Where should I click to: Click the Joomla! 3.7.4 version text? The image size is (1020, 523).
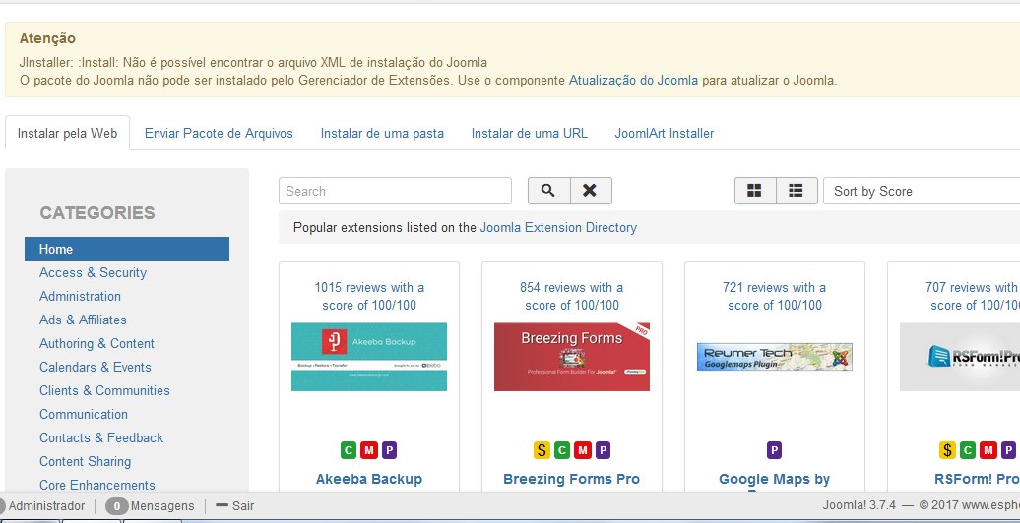tap(860, 505)
